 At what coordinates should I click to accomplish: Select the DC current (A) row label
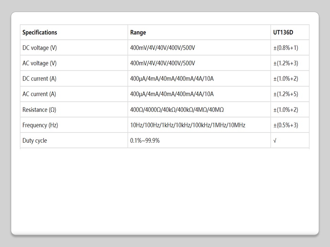[39, 79]
